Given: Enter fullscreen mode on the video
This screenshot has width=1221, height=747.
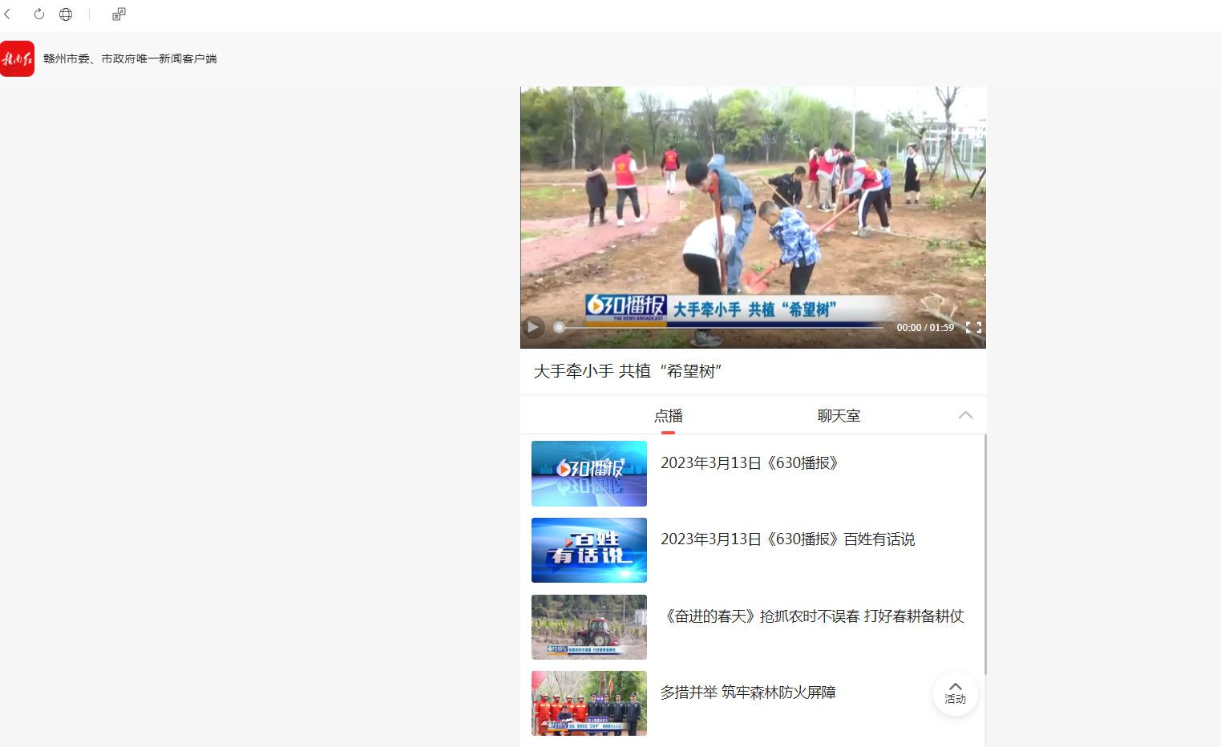Looking at the screenshot, I should coord(973,327).
